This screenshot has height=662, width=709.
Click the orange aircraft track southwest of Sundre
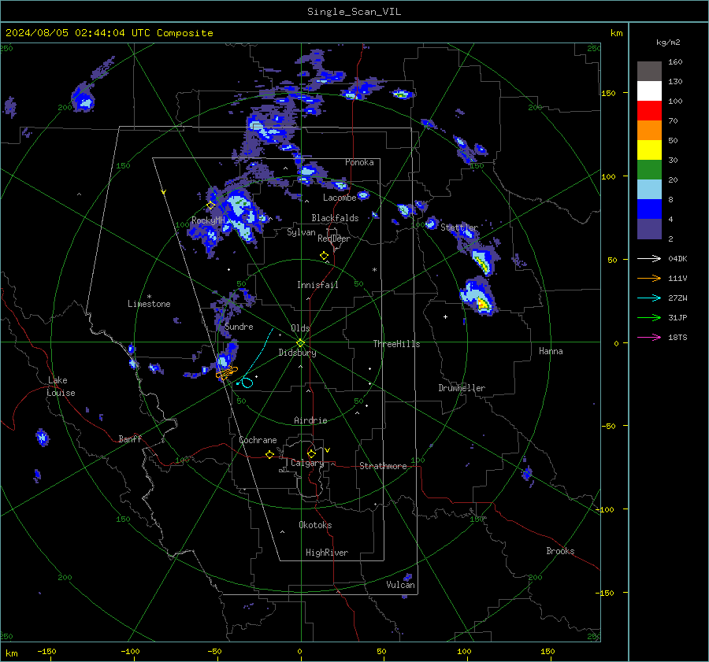[x=227, y=372]
